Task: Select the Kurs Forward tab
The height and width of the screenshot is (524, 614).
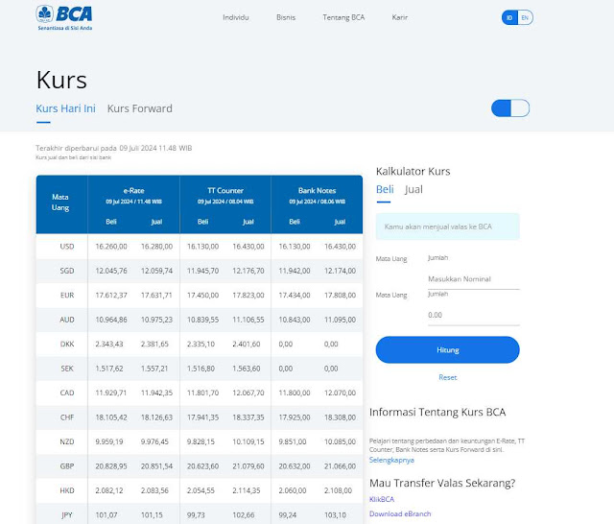Action: [x=140, y=108]
